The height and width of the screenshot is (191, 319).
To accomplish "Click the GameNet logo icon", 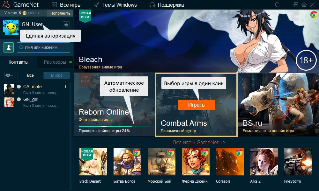I will (x=6, y=5).
